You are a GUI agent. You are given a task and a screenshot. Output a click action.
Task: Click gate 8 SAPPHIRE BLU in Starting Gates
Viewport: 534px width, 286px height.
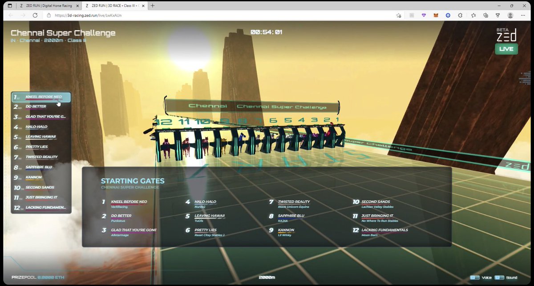[x=287, y=218]
